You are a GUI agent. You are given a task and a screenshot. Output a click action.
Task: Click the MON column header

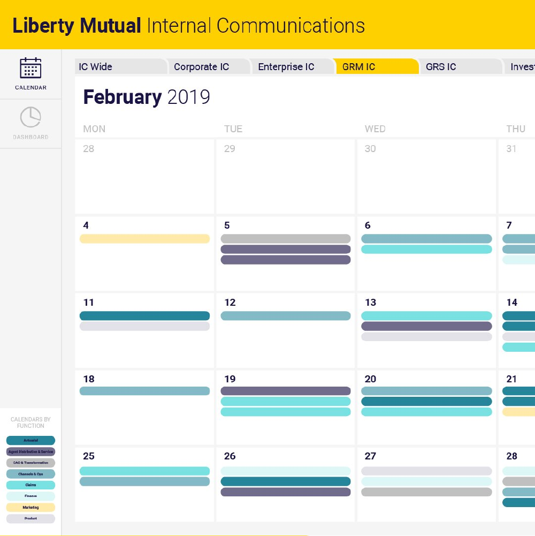(x=94, y=129)
